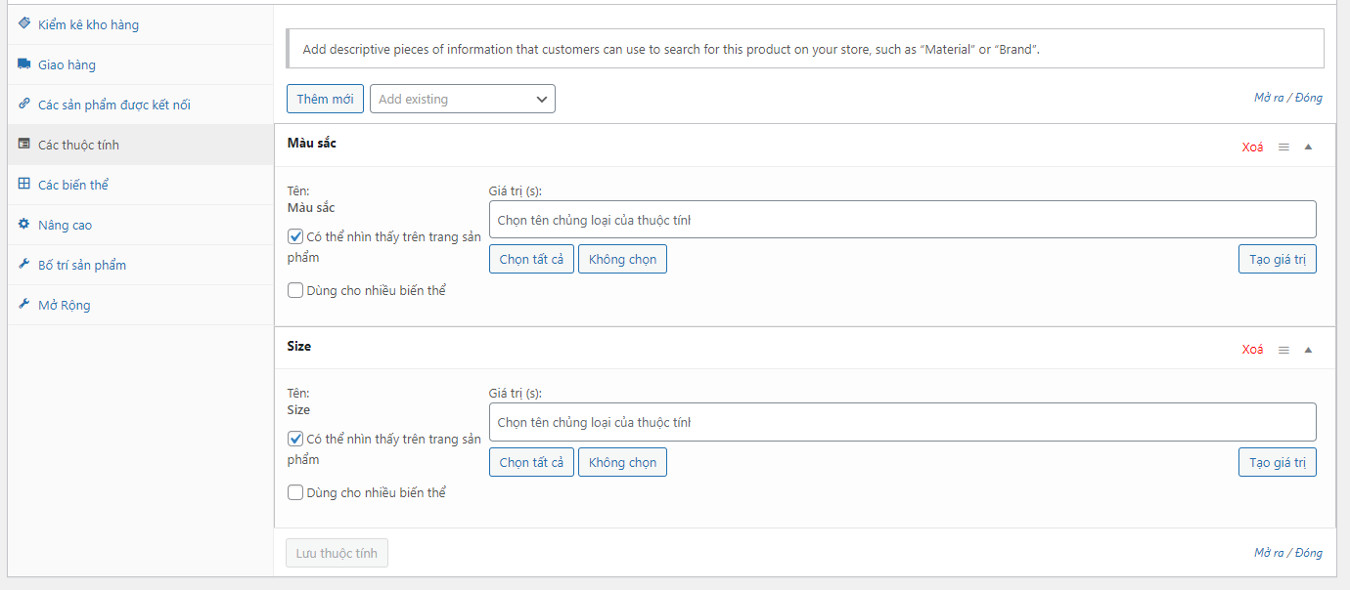This screenshot has width=1350, height=590.
Task: Collapse the Màu sắc attribute panel arrow
Action: click(1308, 147)
